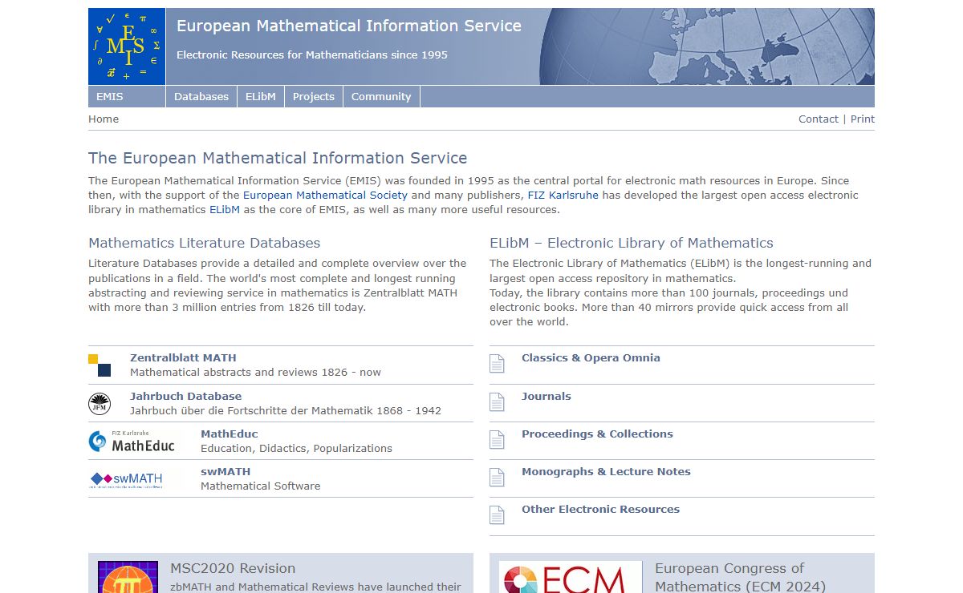Click document icon beside Proceedings & Collections
The width and height of the screenshot is (963, 593).
(x=498, y=440)
